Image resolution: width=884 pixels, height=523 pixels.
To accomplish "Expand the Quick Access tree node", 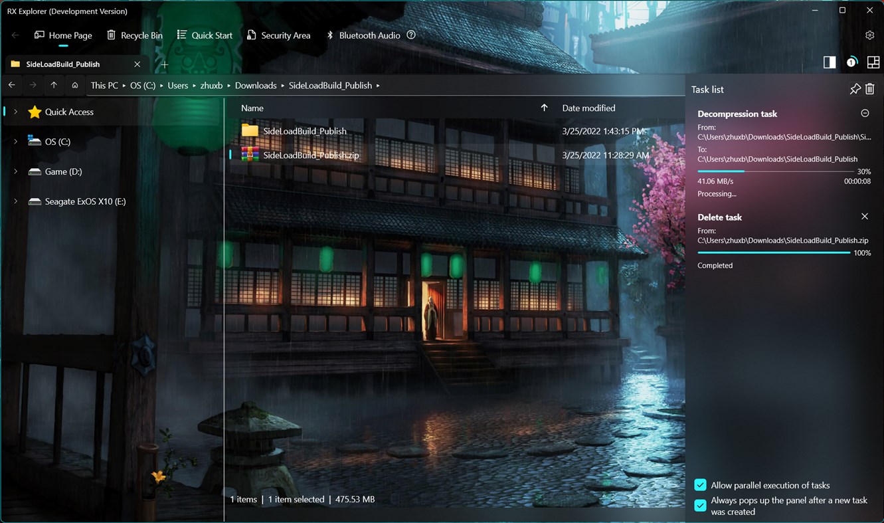I will 15,112.
